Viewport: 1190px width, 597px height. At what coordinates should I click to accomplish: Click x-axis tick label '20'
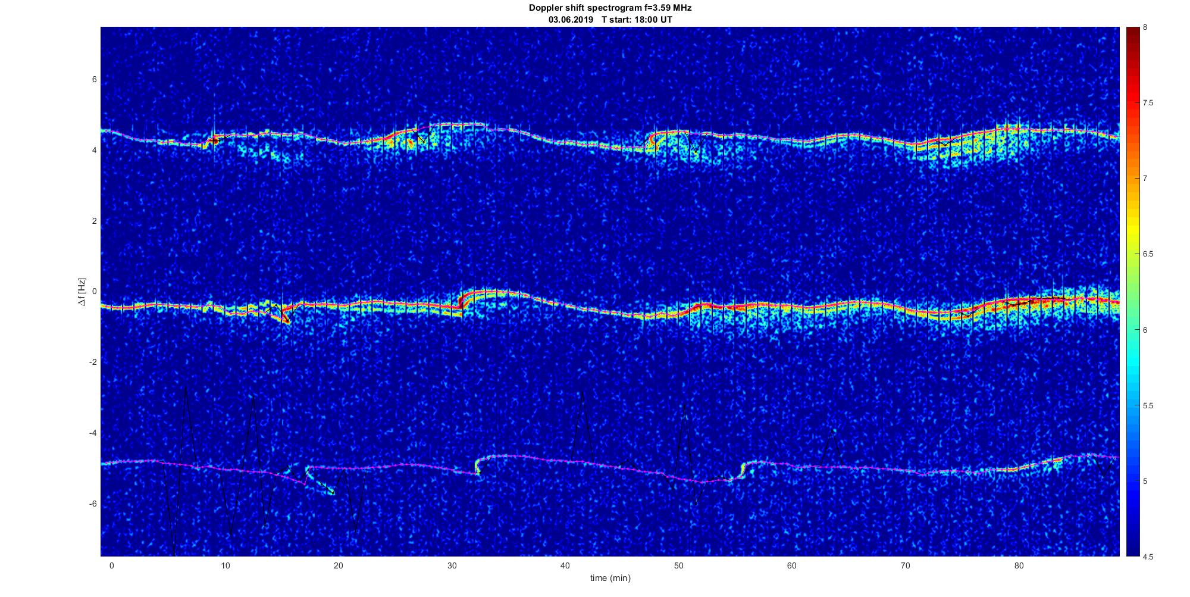[x=338, y=566]
